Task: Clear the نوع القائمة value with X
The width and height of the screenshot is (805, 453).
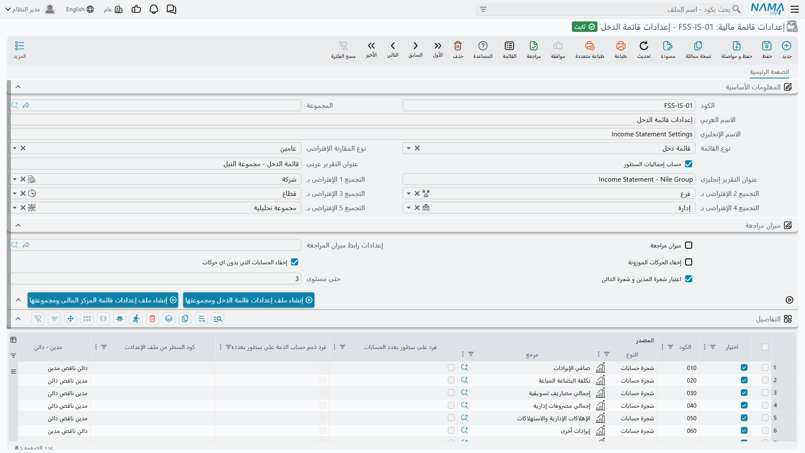Action: (417, 148)
